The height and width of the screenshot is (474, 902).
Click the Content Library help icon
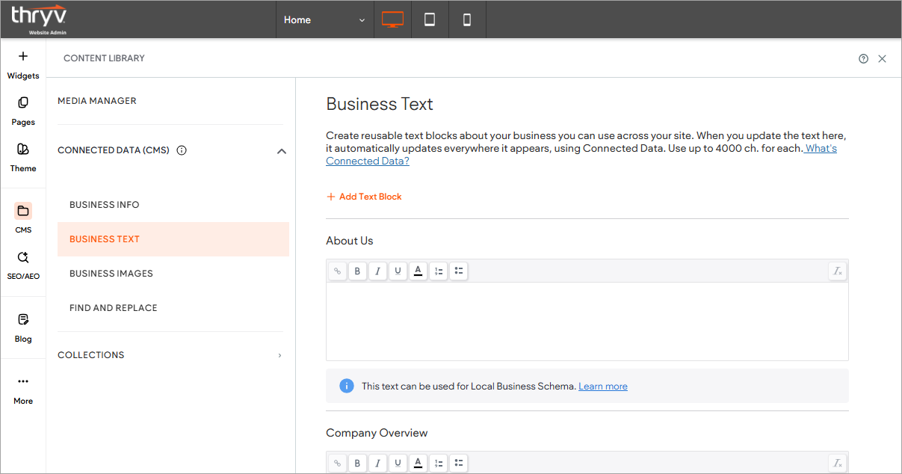863,58
